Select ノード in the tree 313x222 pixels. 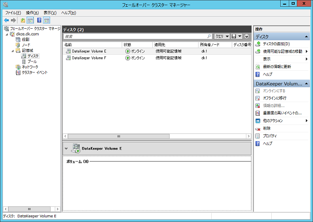[x=26, y=45]
